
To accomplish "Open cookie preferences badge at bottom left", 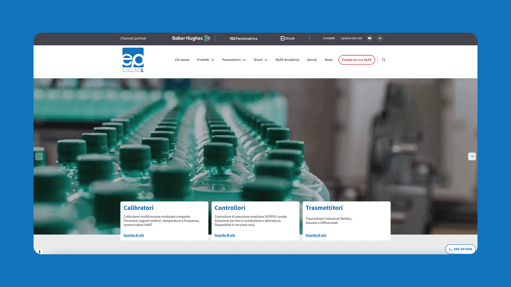I will point(39,251).
